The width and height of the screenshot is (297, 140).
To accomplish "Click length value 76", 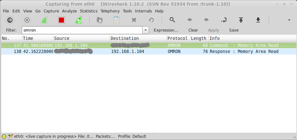I will coord(205,52).
